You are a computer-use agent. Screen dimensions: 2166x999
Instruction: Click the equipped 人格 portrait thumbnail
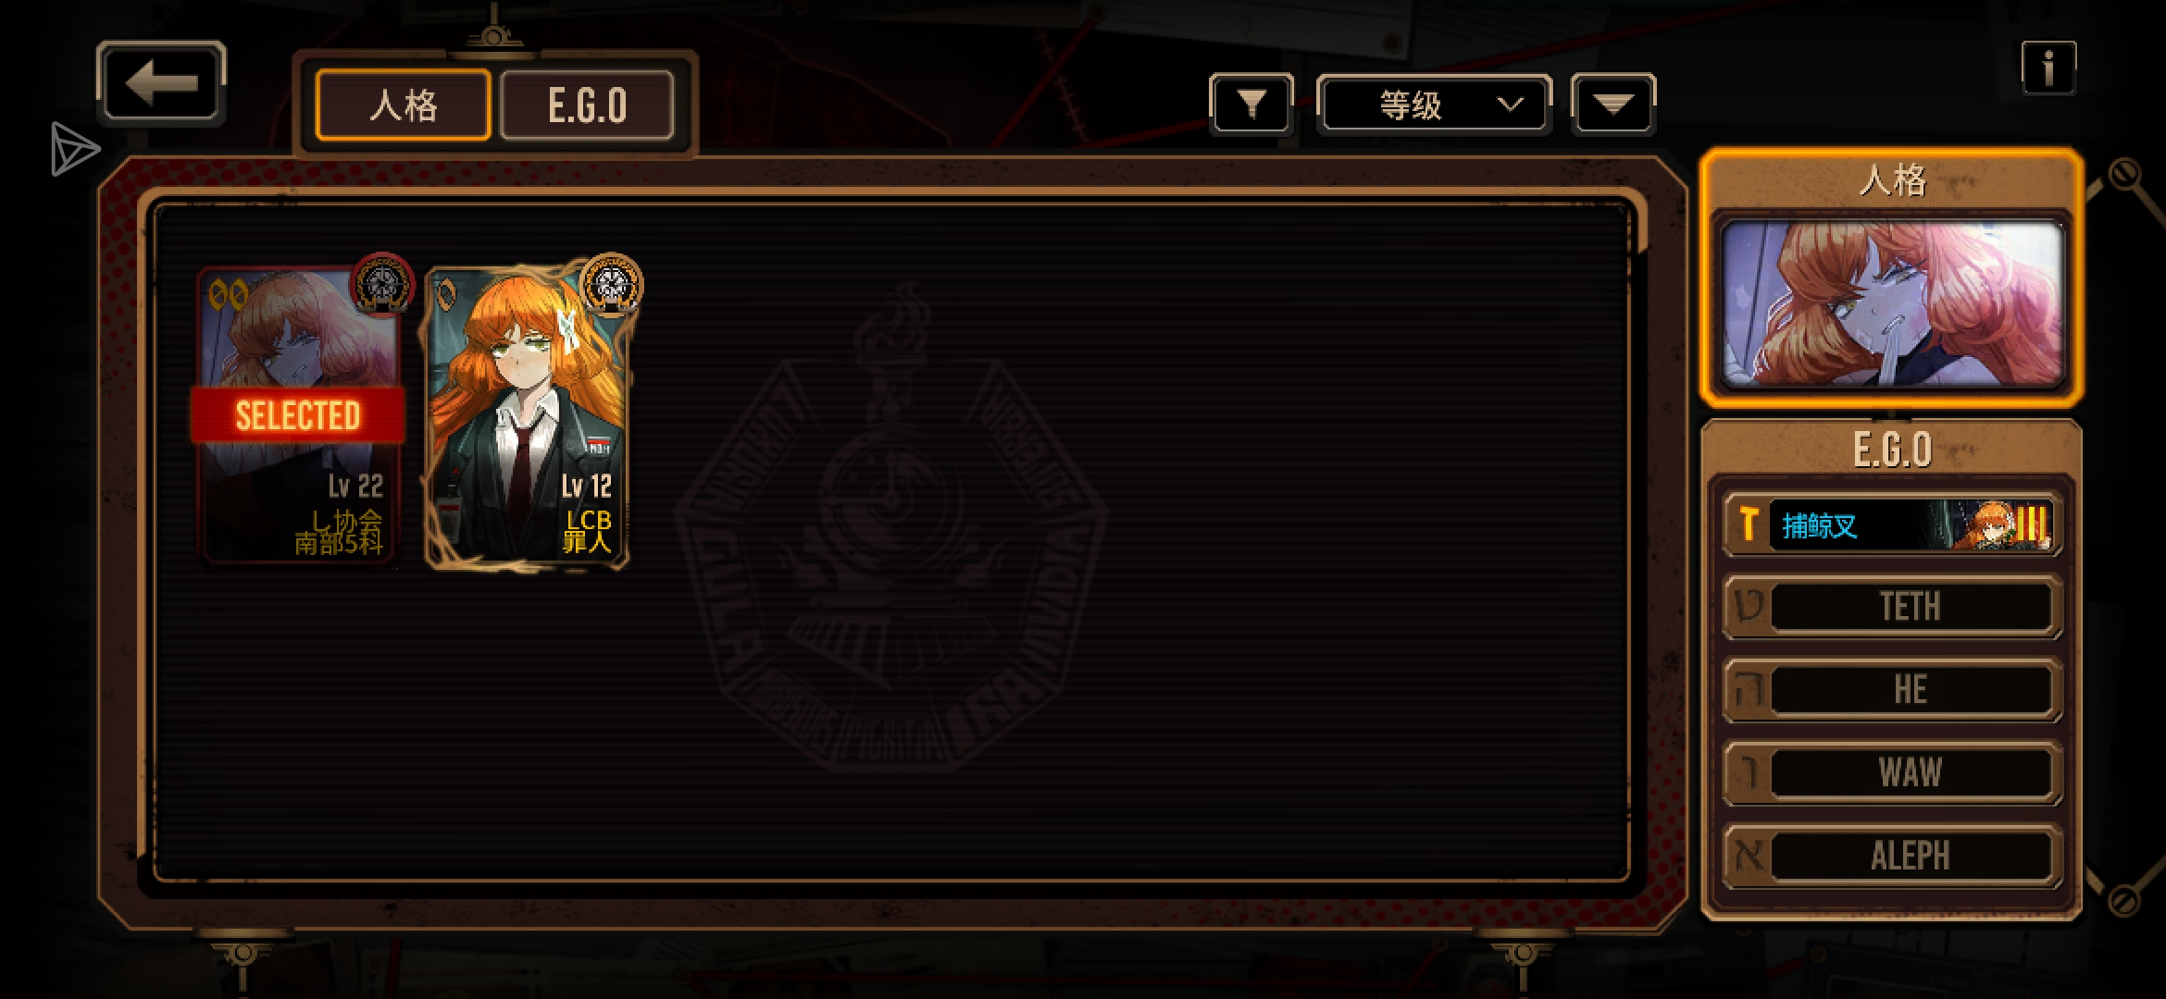1892,303
